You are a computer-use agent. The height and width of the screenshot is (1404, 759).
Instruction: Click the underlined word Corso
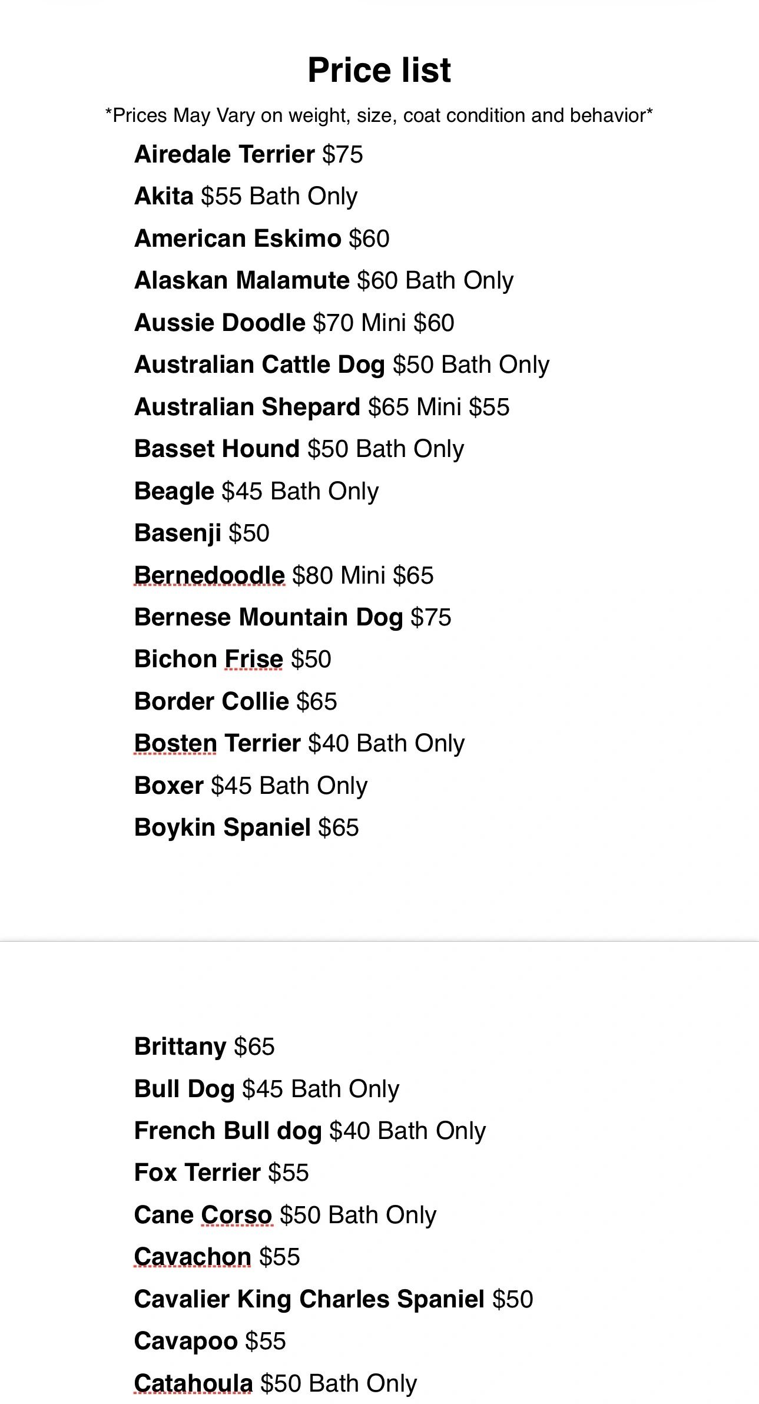pyautogui.click(x=237, y=1215)
